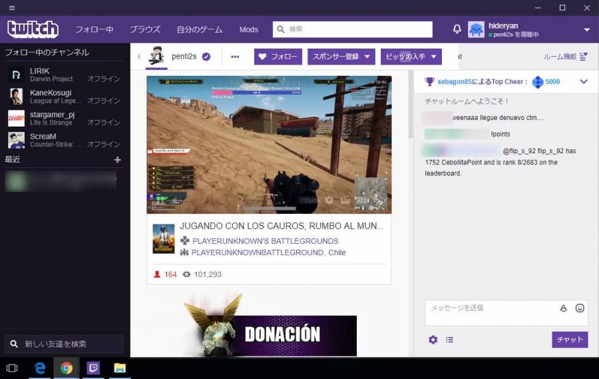The image size is (599, 379).
Task: Click the stream video player
Action: coord(269,145)
